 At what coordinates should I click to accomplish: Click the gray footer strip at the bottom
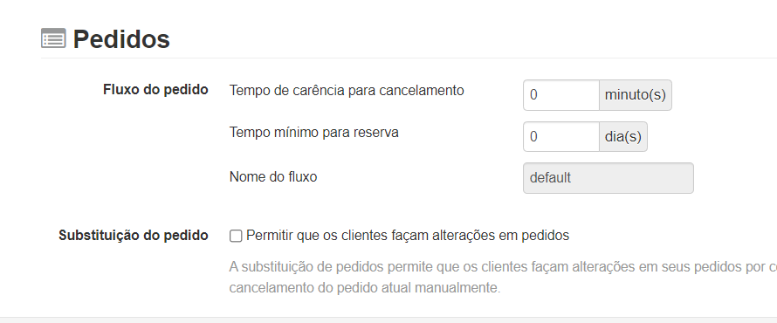[x=388, y=320]
